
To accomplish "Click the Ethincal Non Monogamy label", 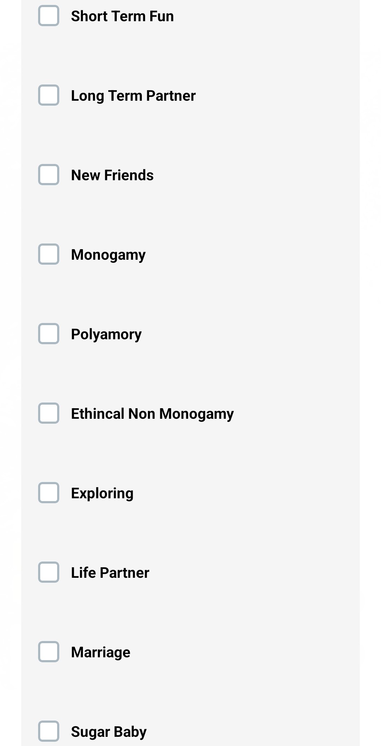I will coord(152,414).
